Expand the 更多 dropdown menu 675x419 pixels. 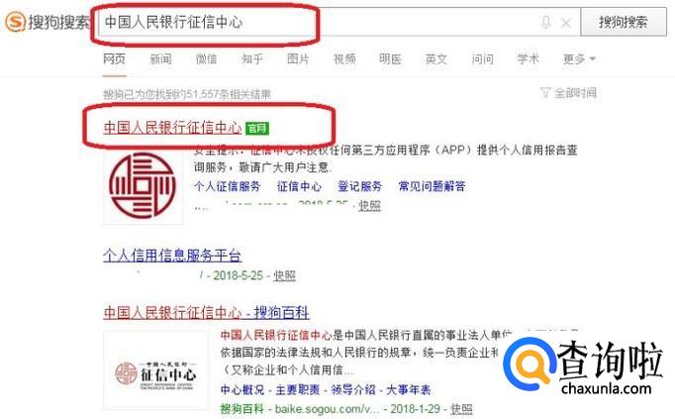click(x=579, y=59)
